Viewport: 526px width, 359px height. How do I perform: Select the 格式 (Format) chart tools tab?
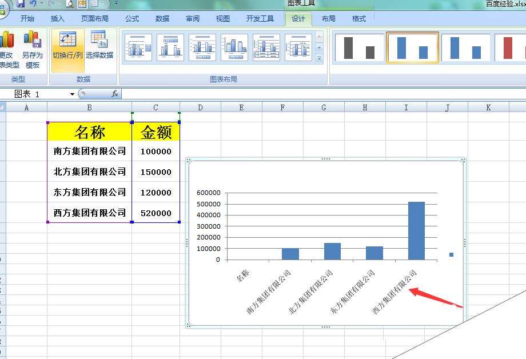359,19
